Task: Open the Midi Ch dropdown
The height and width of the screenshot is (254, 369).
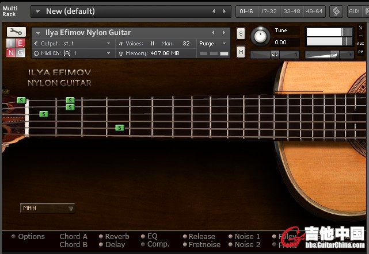Action: coord(108,53)
